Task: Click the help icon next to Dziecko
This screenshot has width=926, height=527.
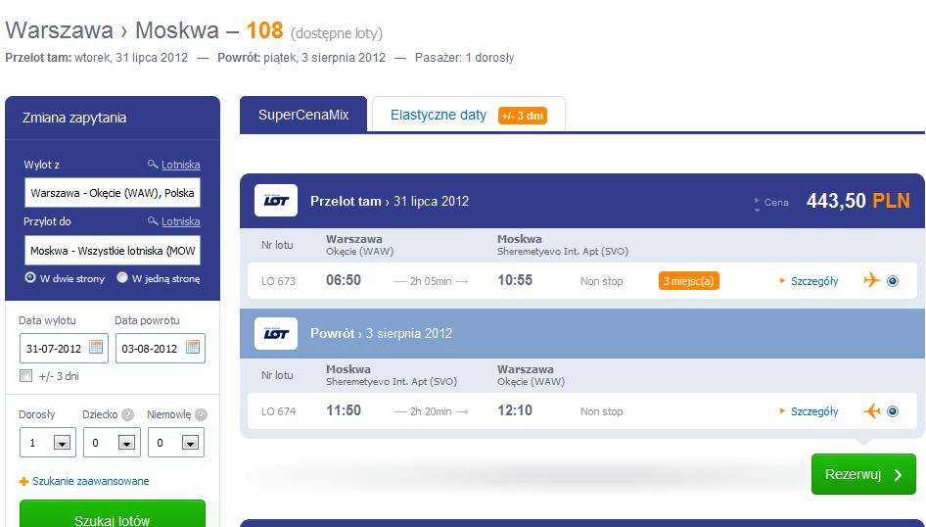Action: pyautogui.click(x=127, y=414)
